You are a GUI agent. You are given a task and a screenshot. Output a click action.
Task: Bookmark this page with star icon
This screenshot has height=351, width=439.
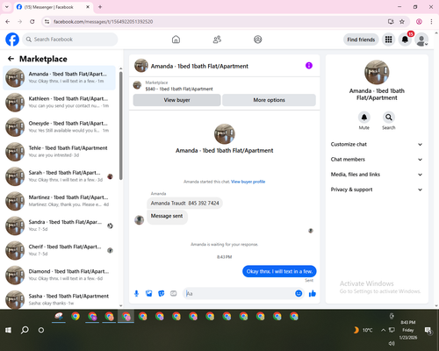pos(402,21)
